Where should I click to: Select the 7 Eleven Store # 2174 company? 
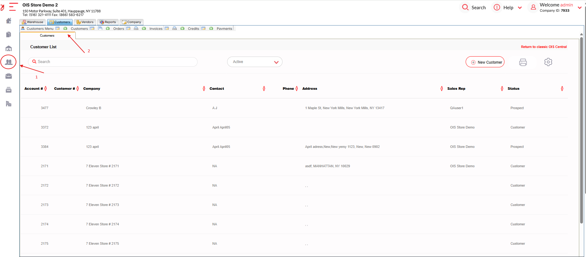tap(102, 224)
